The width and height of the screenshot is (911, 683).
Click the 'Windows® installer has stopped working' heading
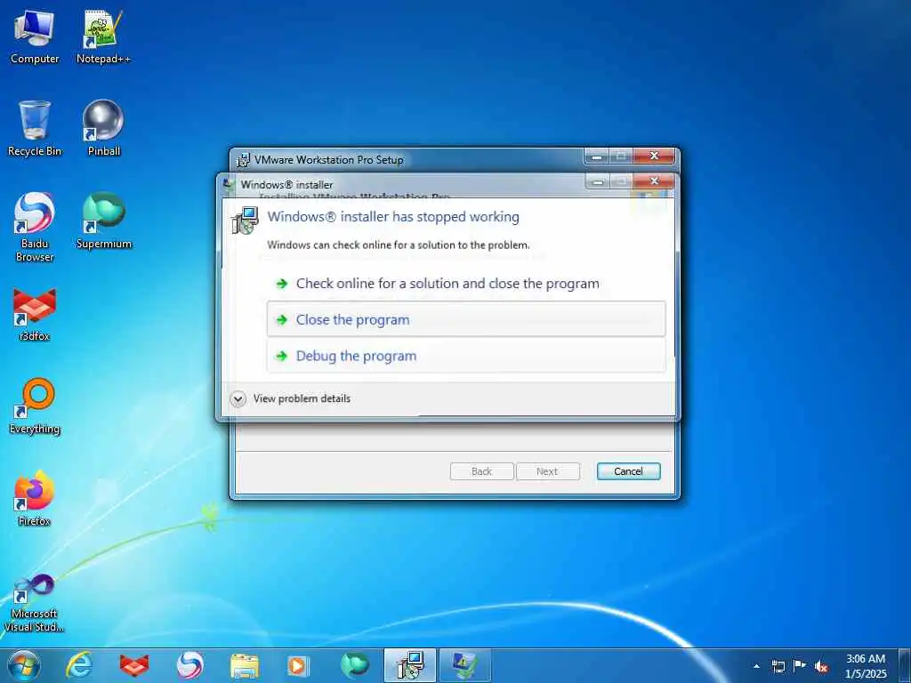click(393, 217)
